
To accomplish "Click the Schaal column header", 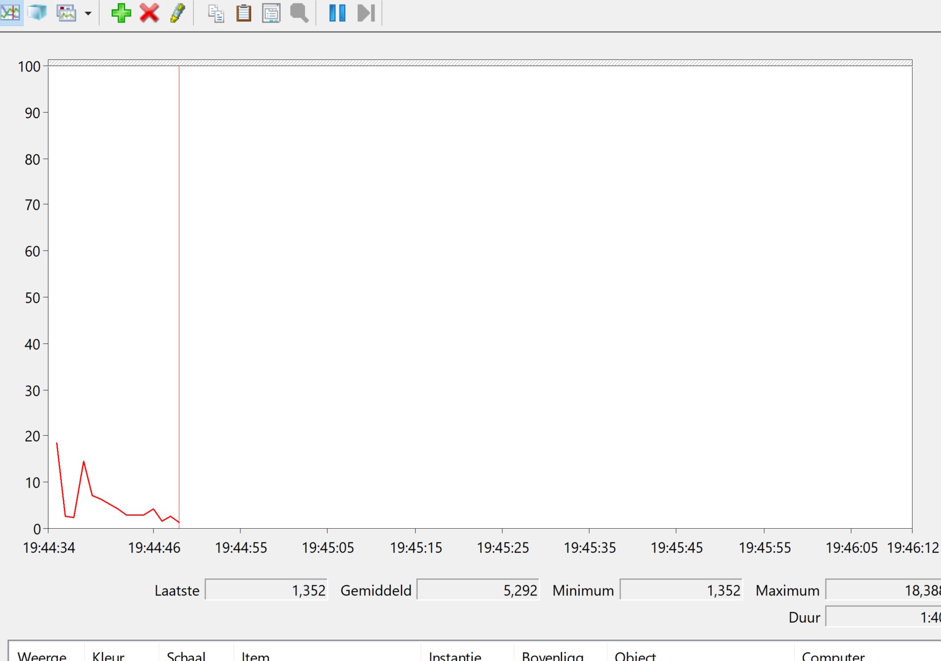I will pos(186,656).
